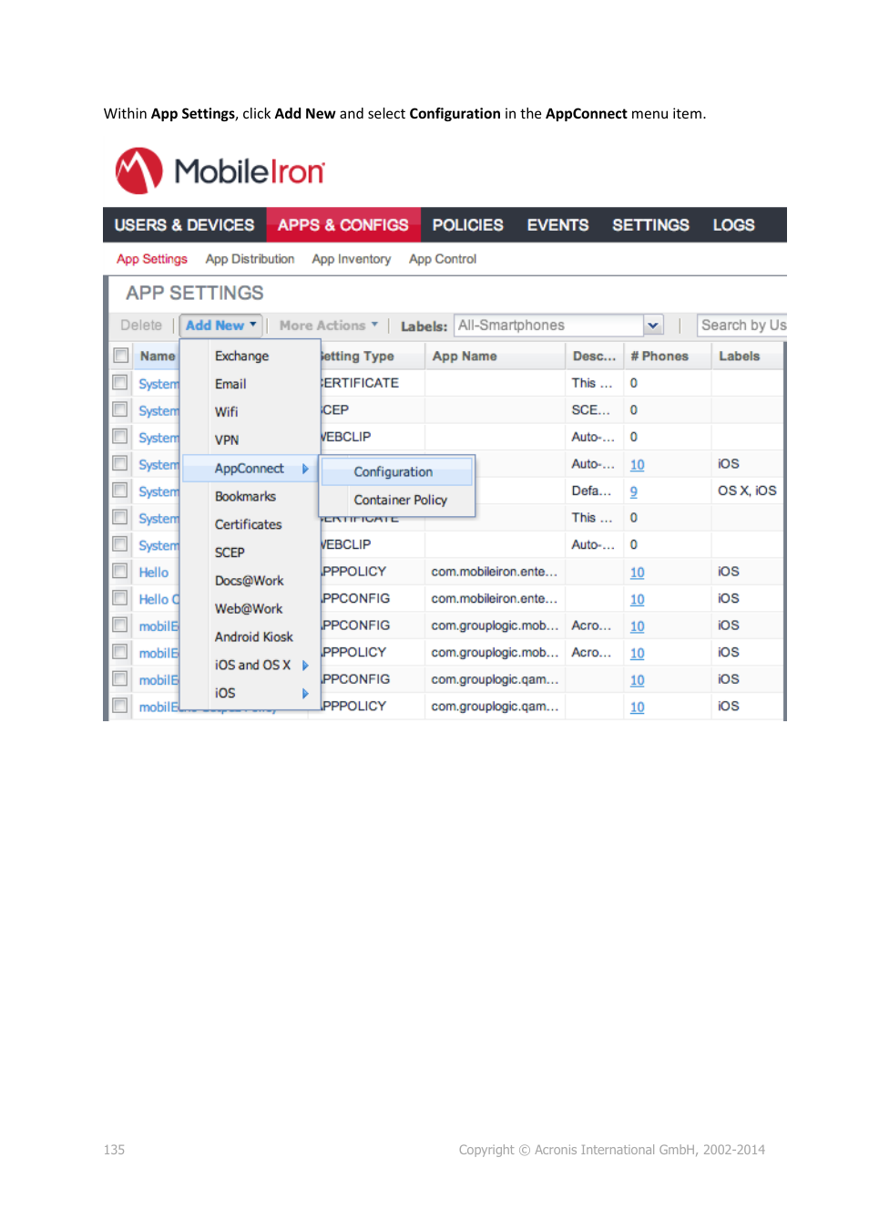This screenshot has width=869, height=1230.
Task: Open the Hello C app setting link
Action: (158, 599)
